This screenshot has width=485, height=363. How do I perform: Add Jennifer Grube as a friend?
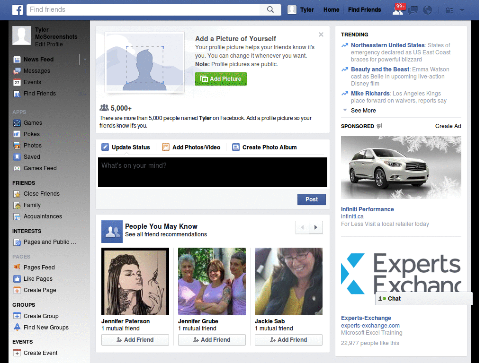pos(212,340)
